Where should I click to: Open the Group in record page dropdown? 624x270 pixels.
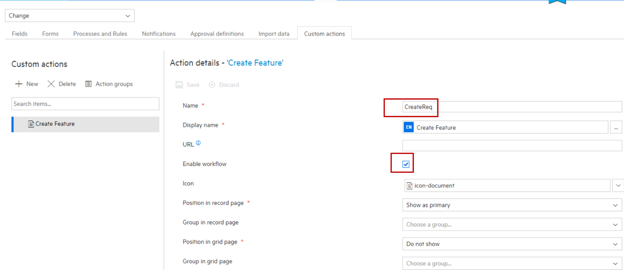[x=512, y=224]
